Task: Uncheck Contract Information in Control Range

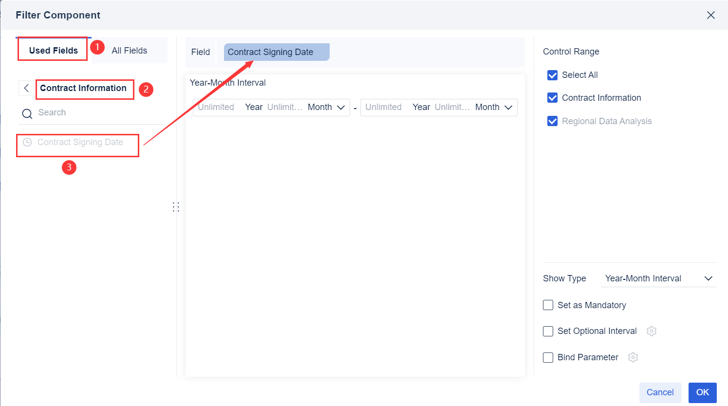Action: pos(552,98)
